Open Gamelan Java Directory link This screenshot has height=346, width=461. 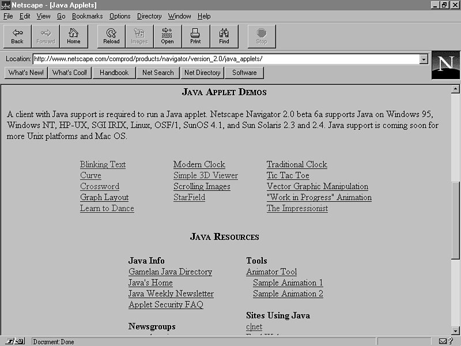click(x=170, y=272)
